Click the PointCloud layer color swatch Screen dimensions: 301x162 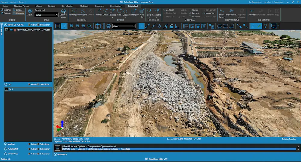pyautogui.click(x=15, y=30)
